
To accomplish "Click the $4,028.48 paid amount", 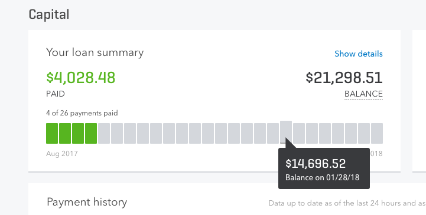I will 81,77.
